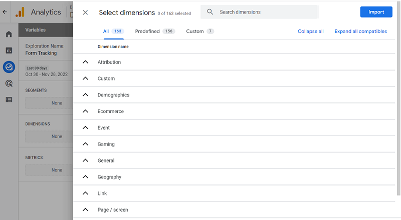This screenshot has height=220, width=401.
Task: Click the Analytics logo icon
Action: [20, 12]
